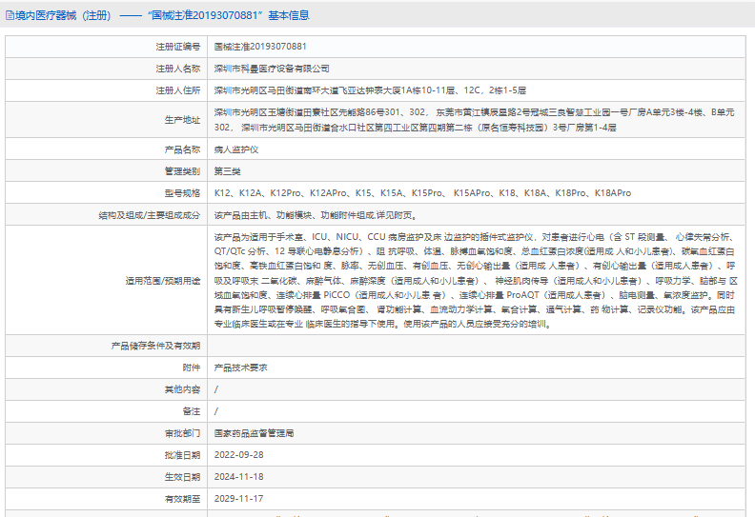Click the 生效日期 label

click(182, 477)
